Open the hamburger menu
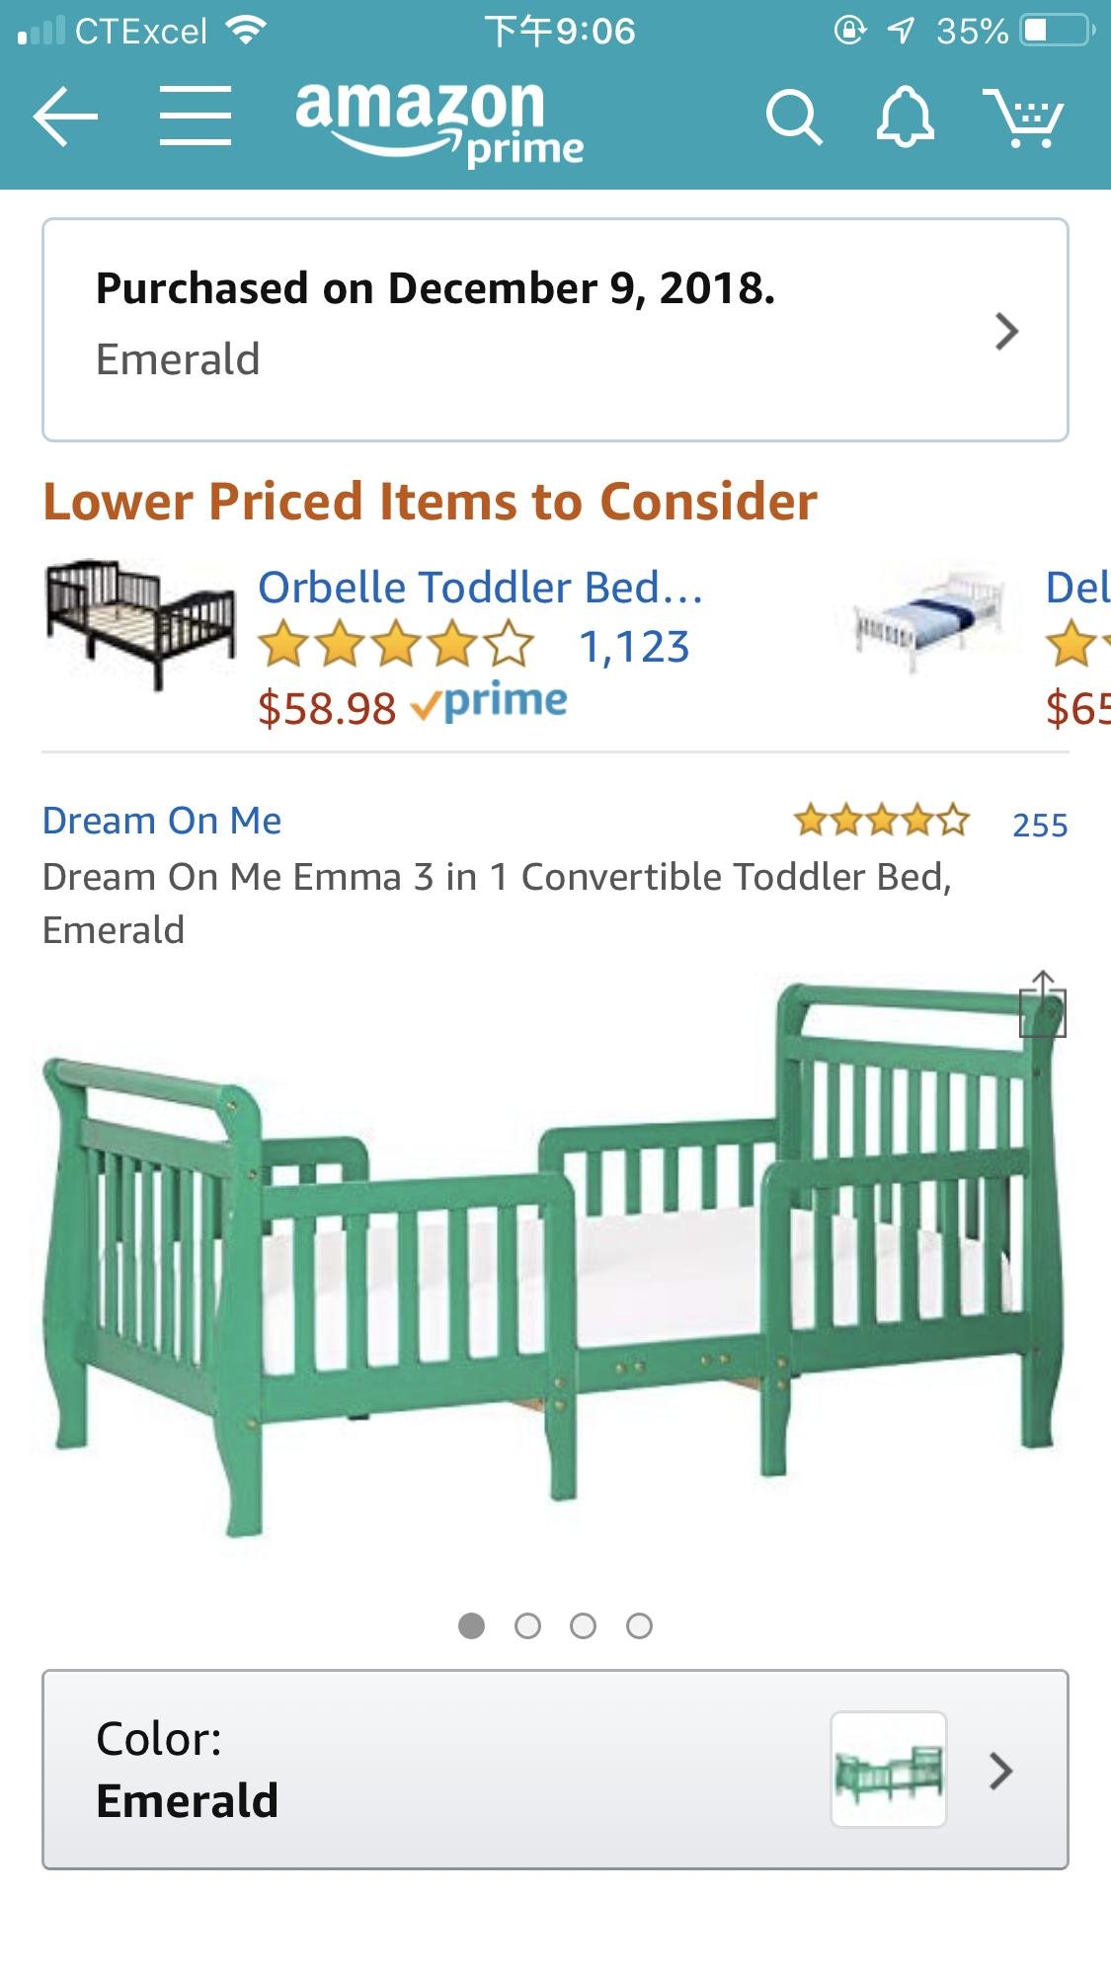This screenshot has height=1976, width=1111. point(196,117)
